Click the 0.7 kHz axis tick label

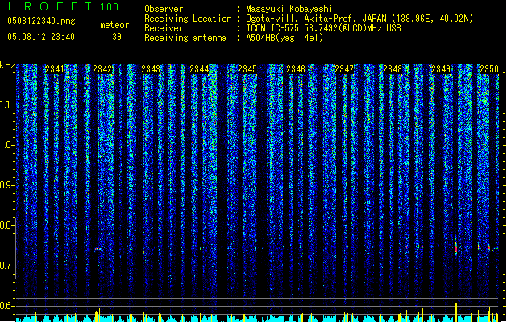(x=6, y=266)
